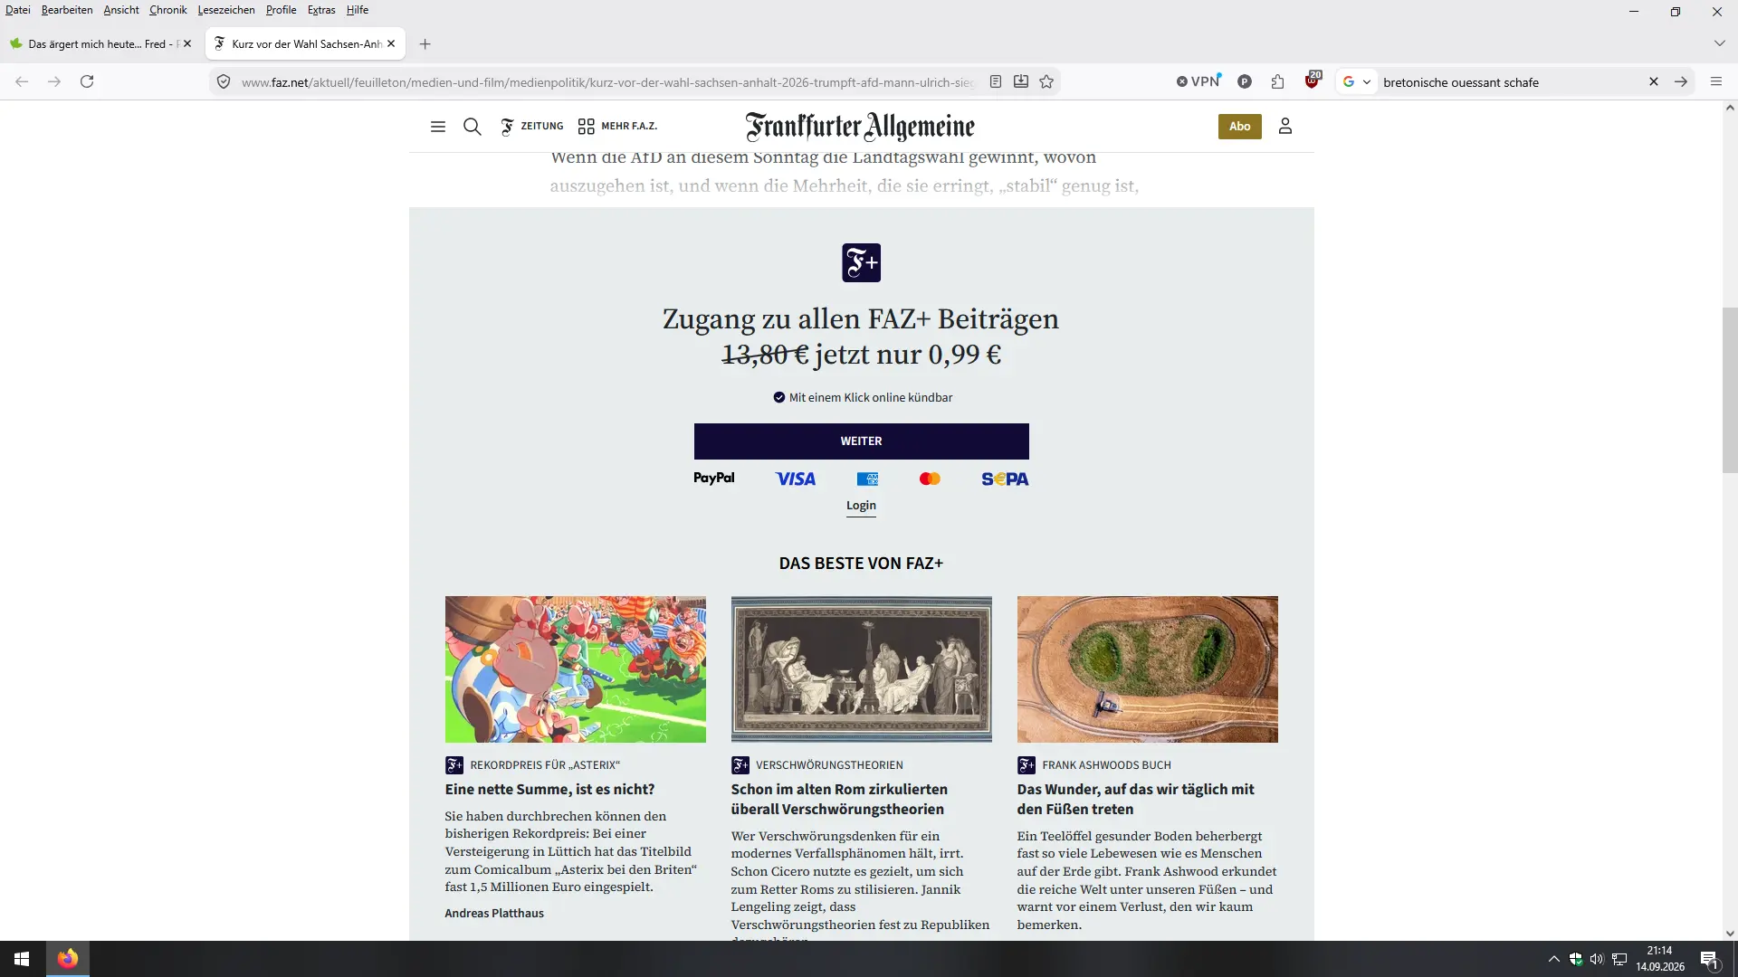Image resolution: width=1738 pixels, height=977 pixels.
Task: Click the Firefox taskbar icon
Action: tap(67, 959)
